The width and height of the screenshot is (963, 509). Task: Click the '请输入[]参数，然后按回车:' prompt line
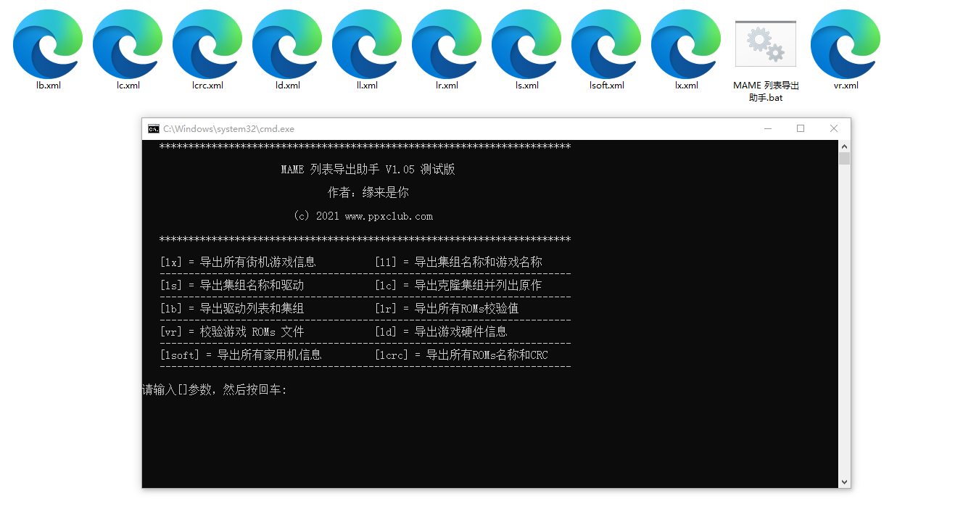coord(215,389)
